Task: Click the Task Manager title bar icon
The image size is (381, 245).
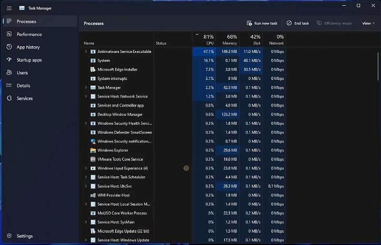Action: tap(22, 8)
